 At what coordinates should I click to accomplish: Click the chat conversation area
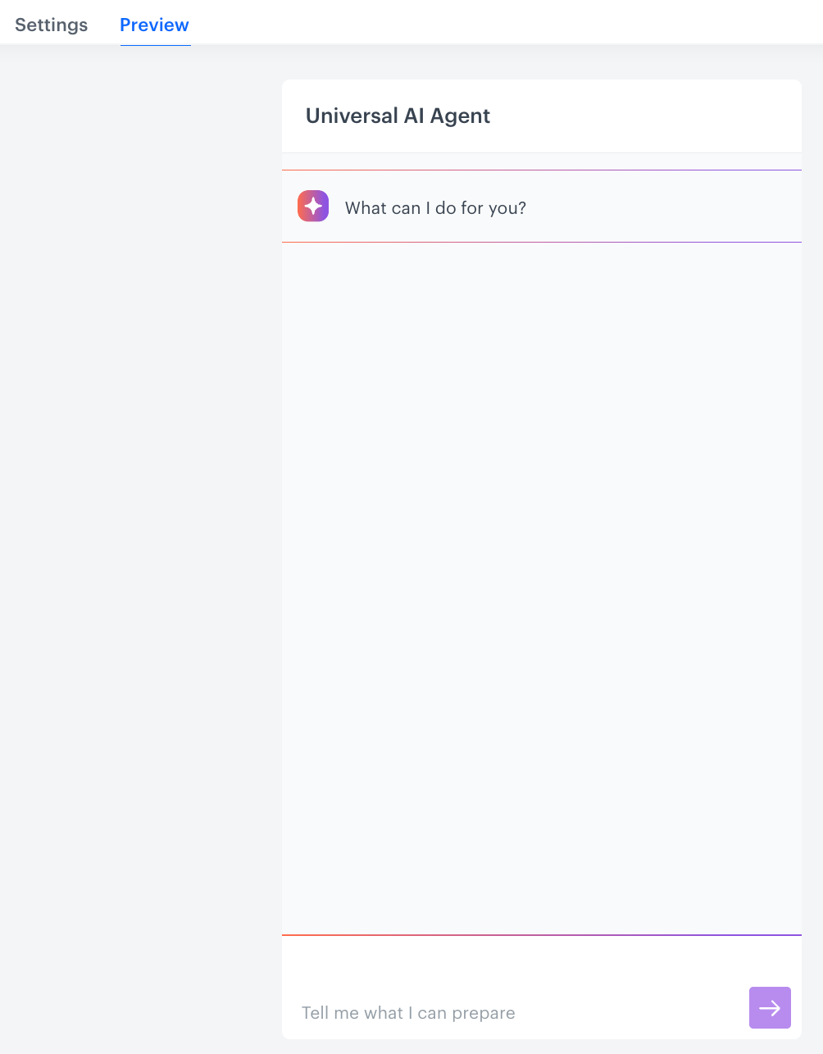click(542, 574)
